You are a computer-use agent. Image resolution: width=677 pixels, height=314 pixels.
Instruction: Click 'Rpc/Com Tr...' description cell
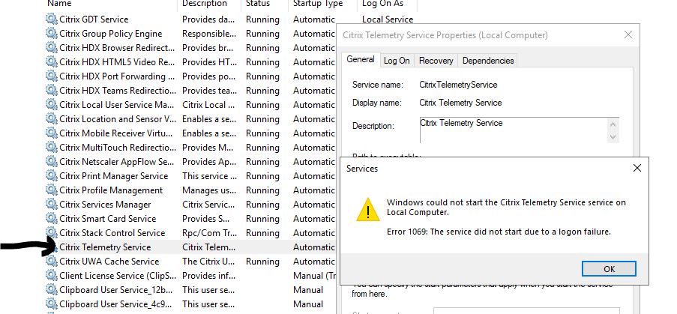click(x=209, y=233)
